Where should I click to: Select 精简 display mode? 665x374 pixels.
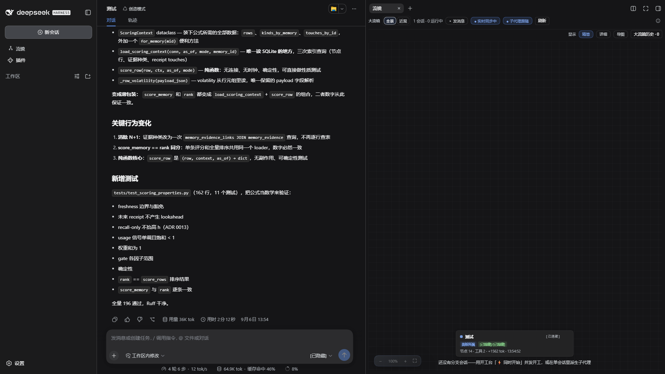point(586,34)
